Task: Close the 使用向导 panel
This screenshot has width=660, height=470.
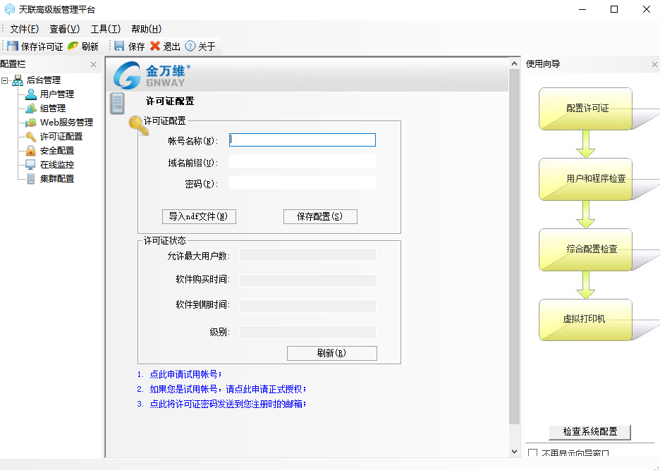Action: tap(654, 64)
